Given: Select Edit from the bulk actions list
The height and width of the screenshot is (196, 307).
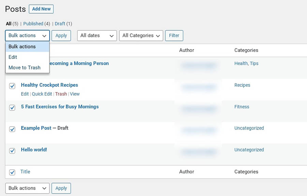Looking at the screenshot, I should click(13, 57).
